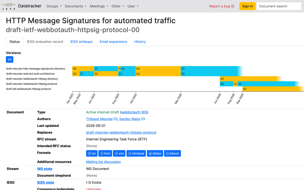Open the htmlized format button

click(136, 154)
